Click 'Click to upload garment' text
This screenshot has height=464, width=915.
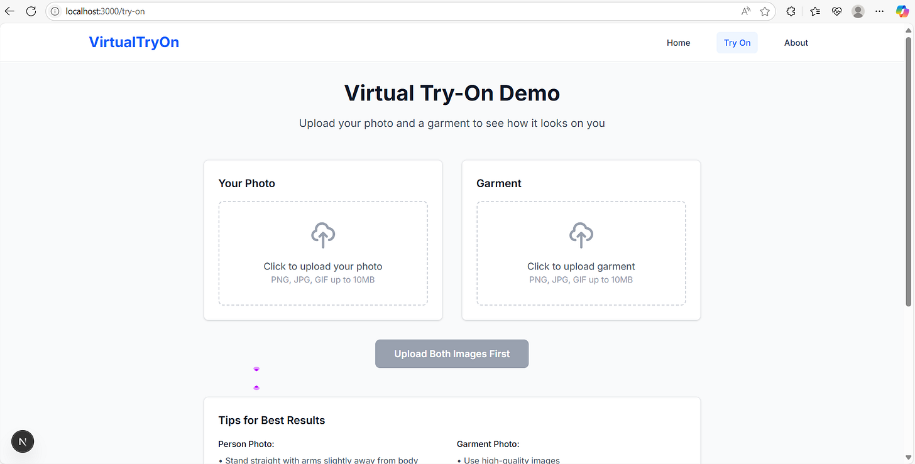[581, 266]
